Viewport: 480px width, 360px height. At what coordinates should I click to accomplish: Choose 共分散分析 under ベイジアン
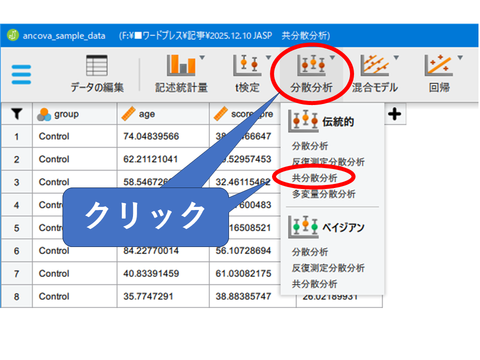pos(314,284)
